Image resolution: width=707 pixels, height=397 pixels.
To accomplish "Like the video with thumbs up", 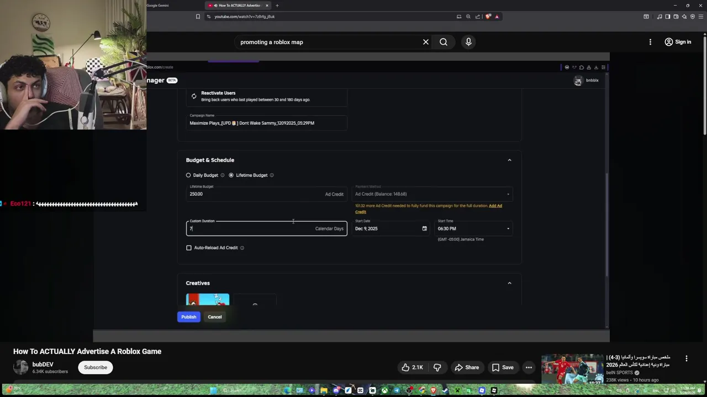I will point(412,367).
